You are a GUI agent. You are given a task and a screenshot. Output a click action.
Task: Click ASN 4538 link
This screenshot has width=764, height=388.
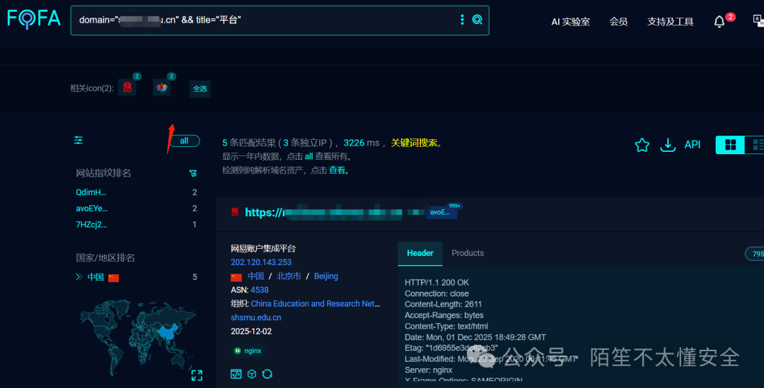pyautogui.click(x=259, y=290)
